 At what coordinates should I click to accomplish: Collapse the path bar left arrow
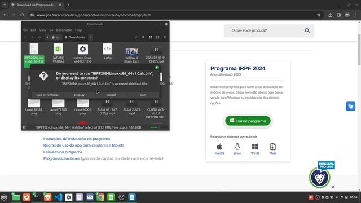[47, 37]
